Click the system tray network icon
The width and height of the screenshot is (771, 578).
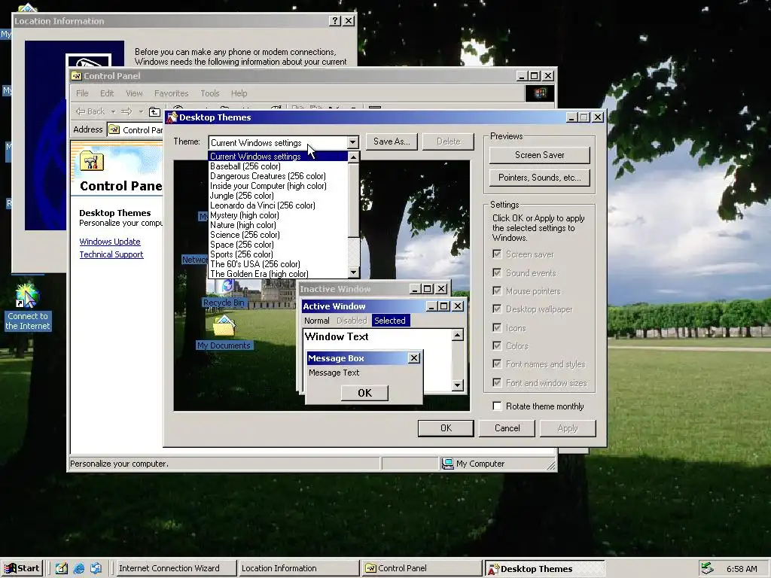click(707, 568)
